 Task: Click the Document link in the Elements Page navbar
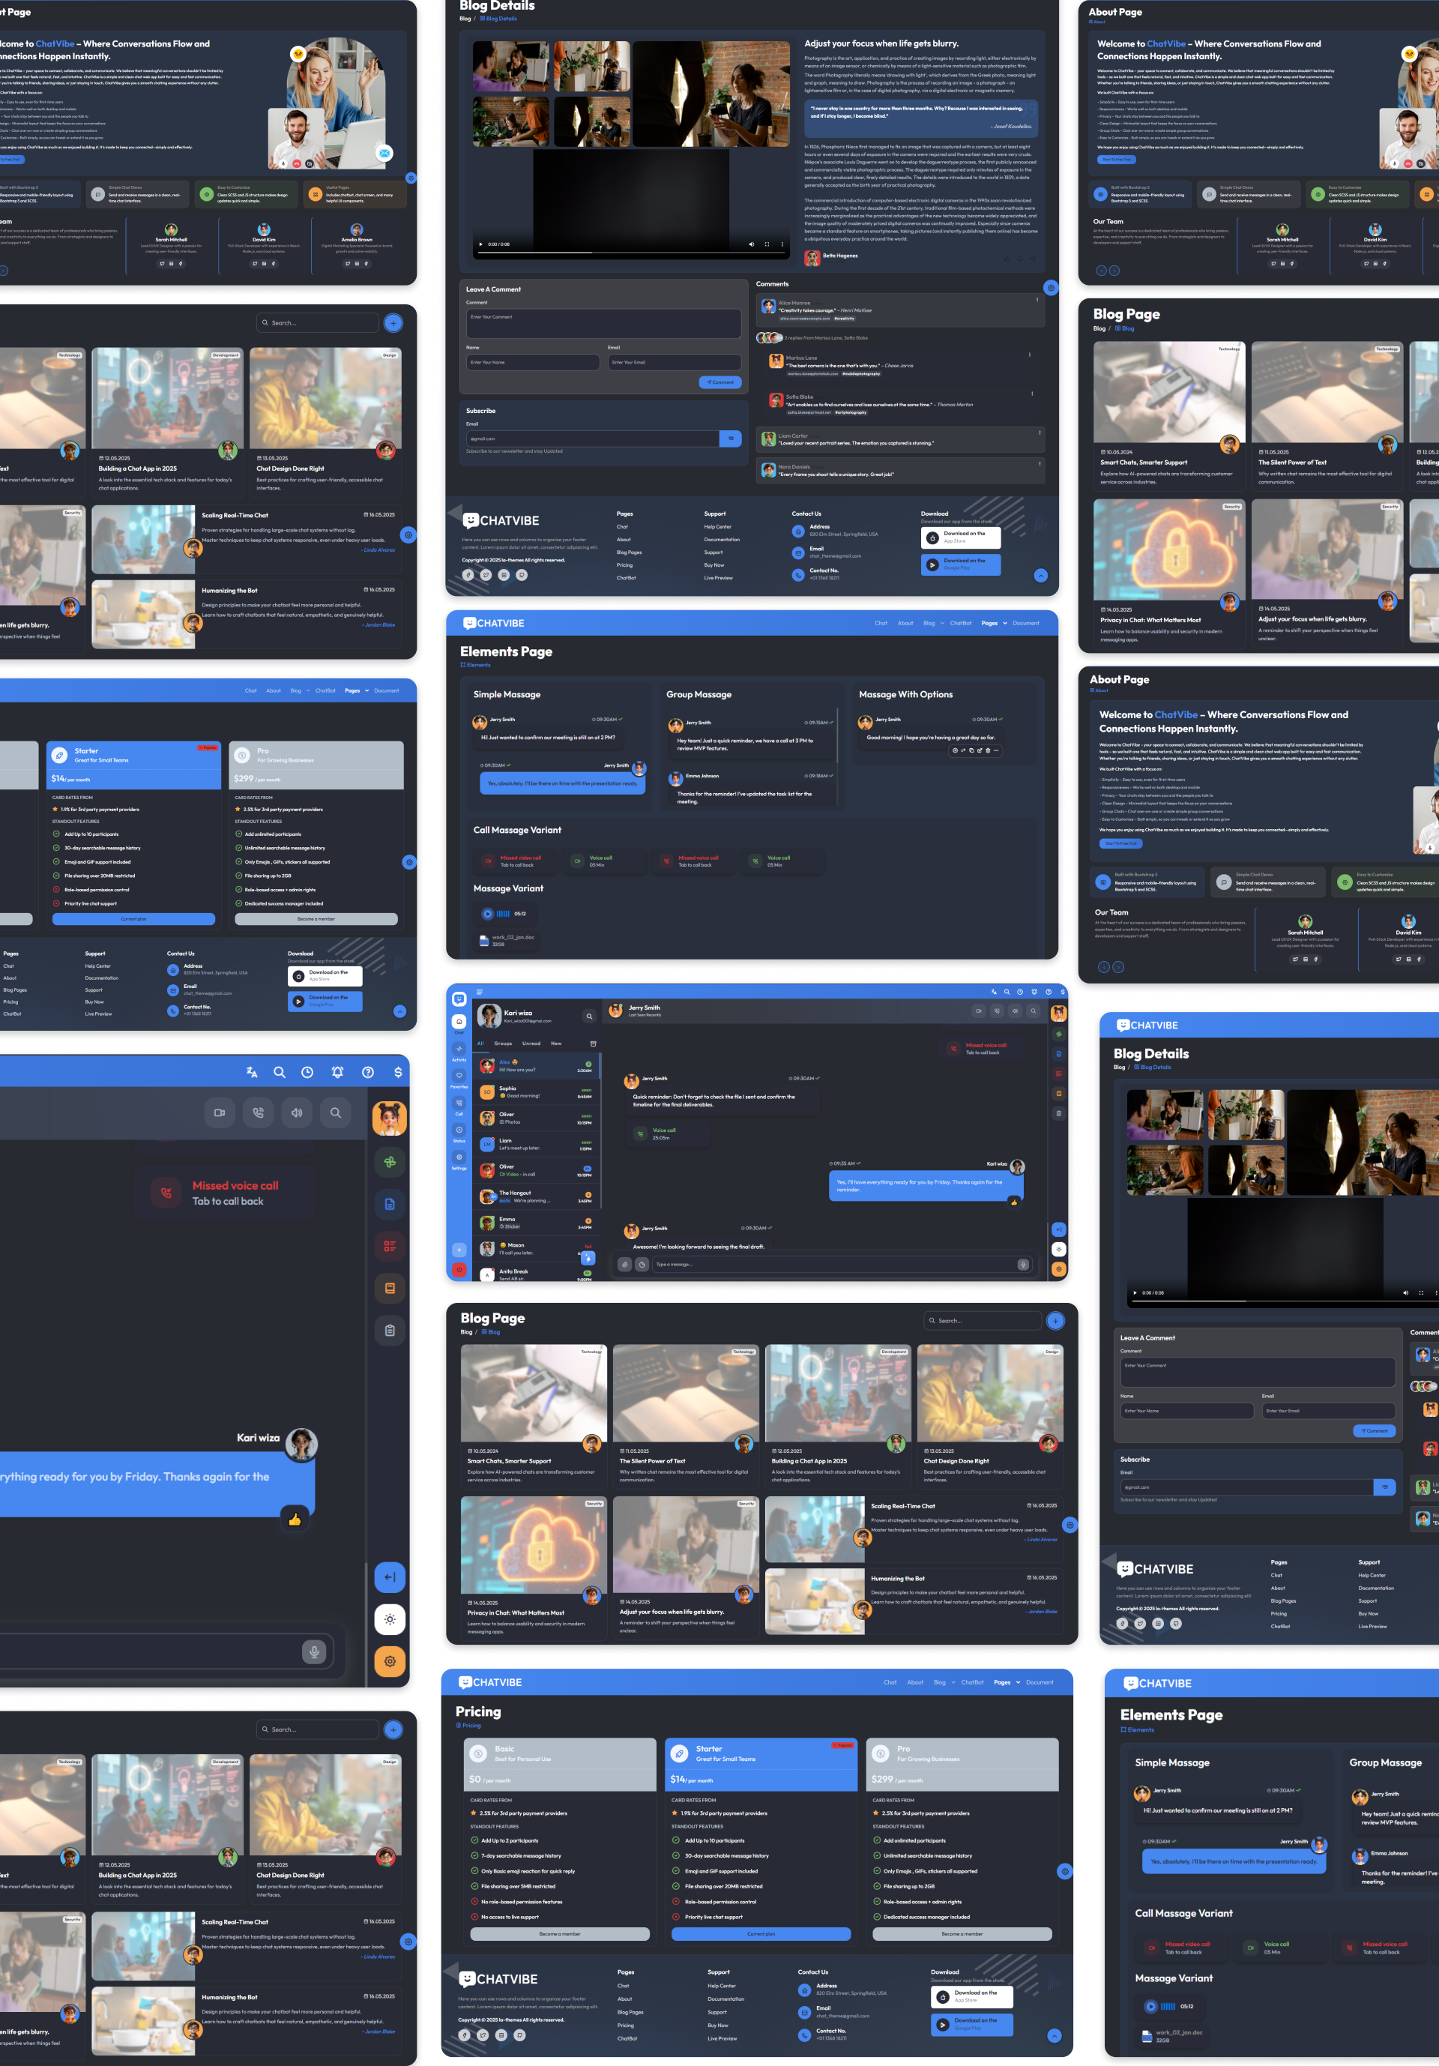(1025, 623)
